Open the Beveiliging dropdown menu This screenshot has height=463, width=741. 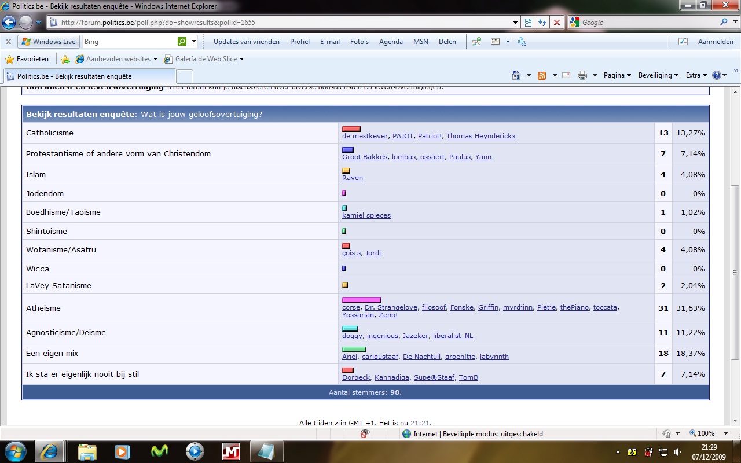click(658, 75)
